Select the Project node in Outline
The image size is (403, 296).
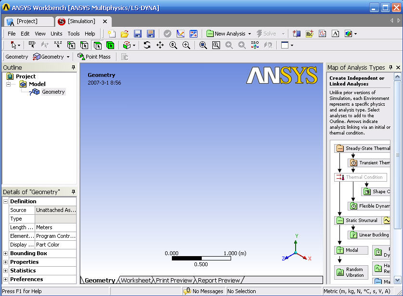(26, 76)
